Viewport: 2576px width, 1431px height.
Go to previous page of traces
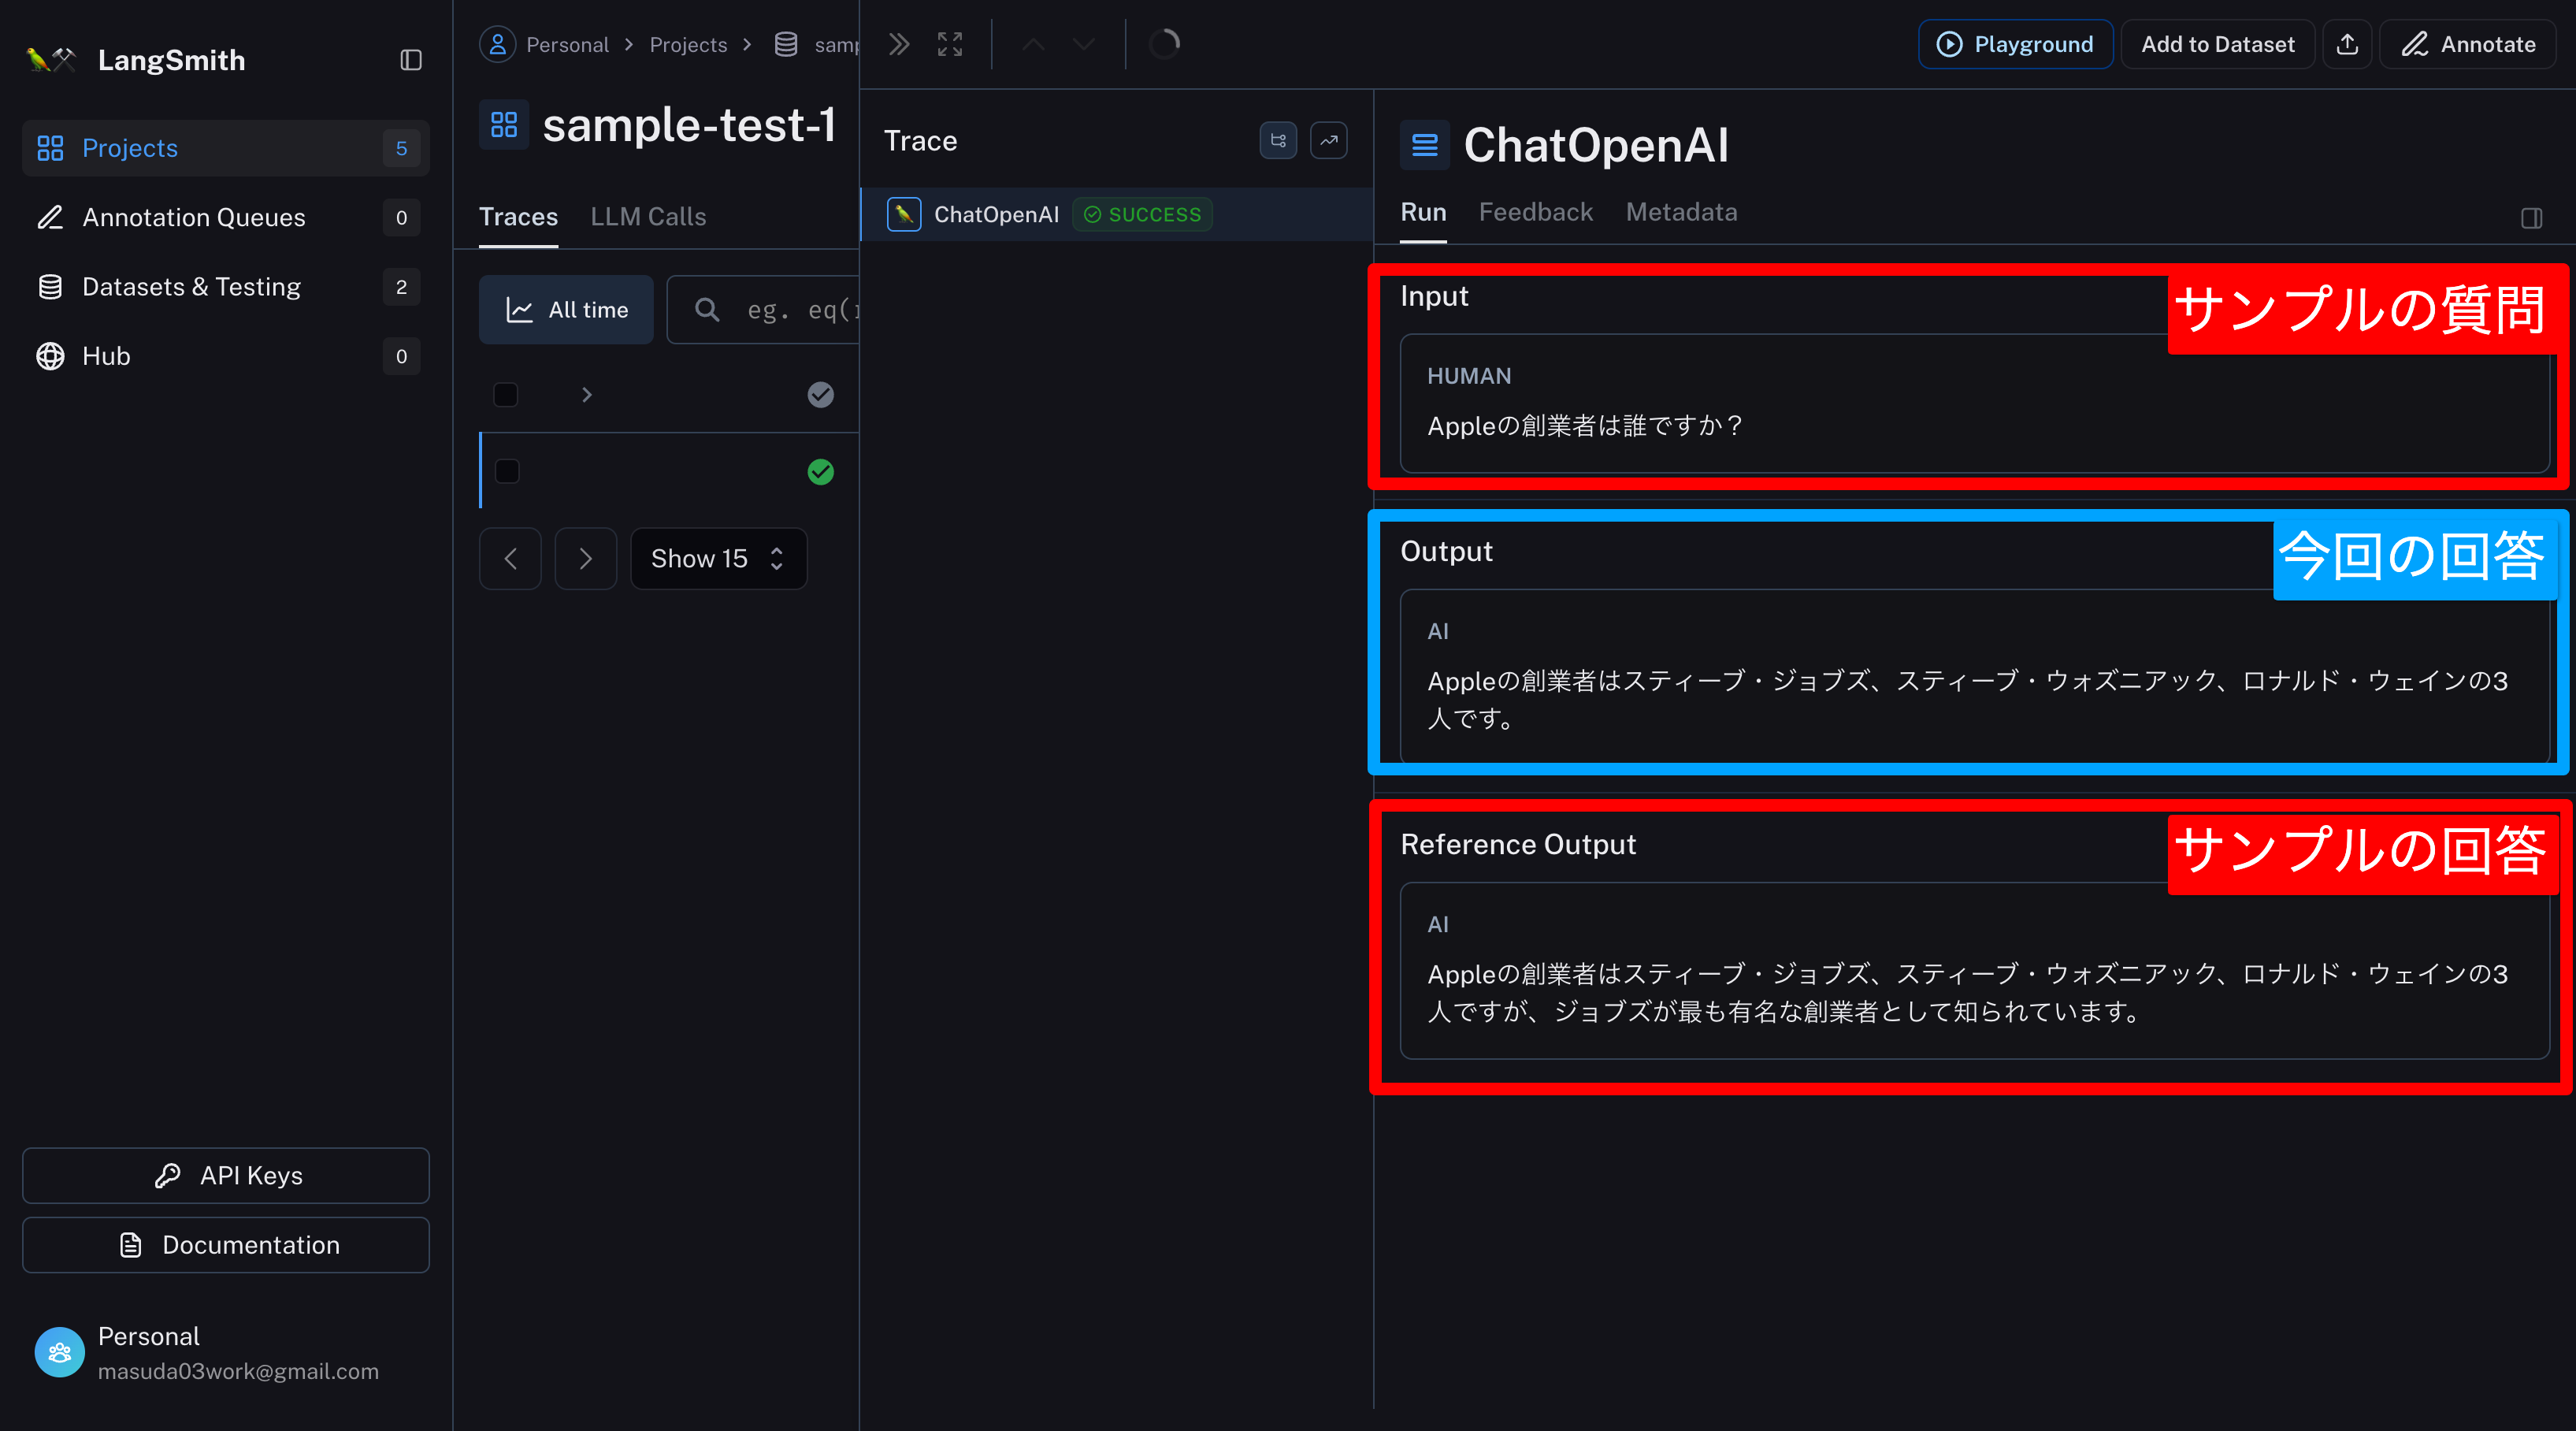click(x=510, y=558)
